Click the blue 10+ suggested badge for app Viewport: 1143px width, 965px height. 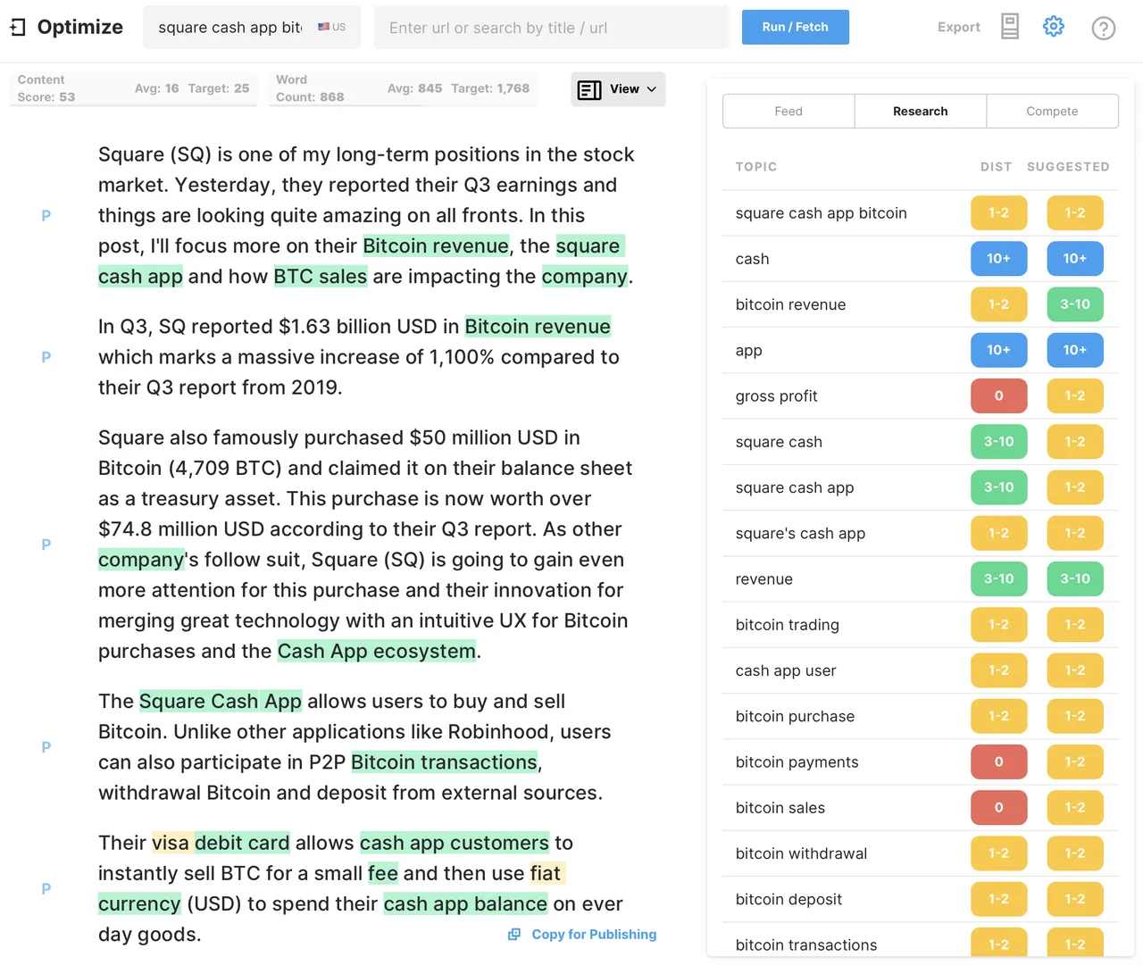coord(1075,350)
